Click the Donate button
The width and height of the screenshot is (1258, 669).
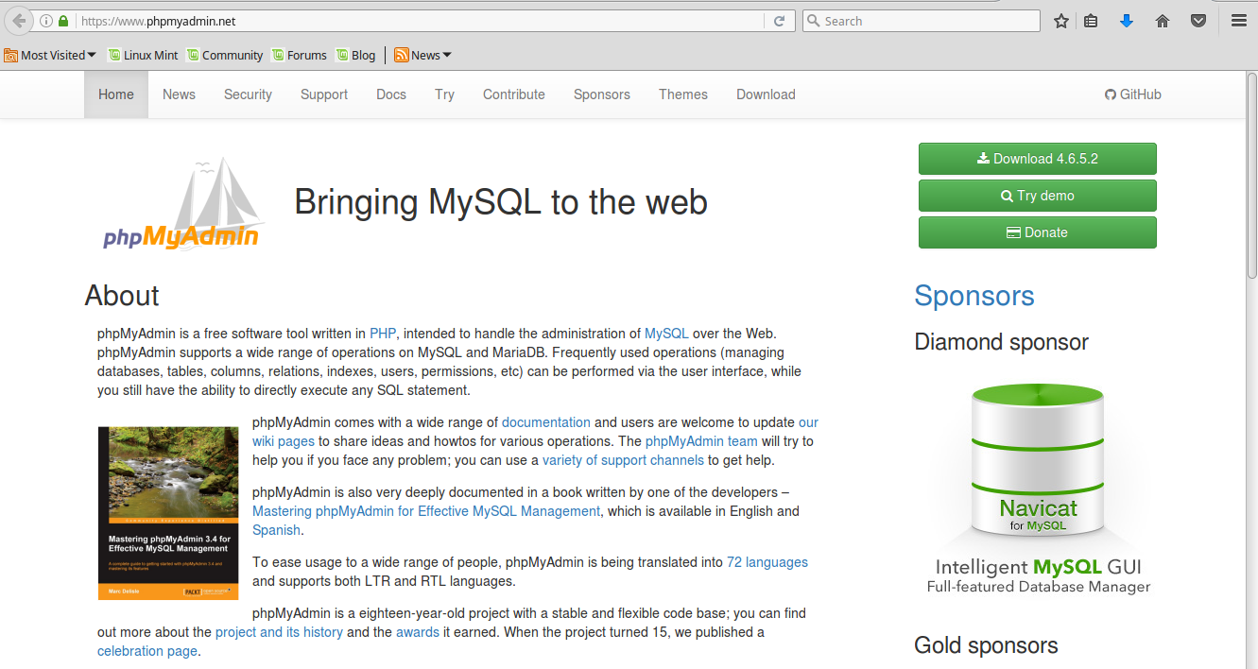(x=1038, y=232)
